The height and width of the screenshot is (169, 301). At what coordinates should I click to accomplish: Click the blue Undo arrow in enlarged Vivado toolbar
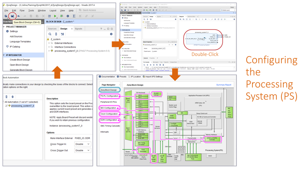click(x=19, y=16)
